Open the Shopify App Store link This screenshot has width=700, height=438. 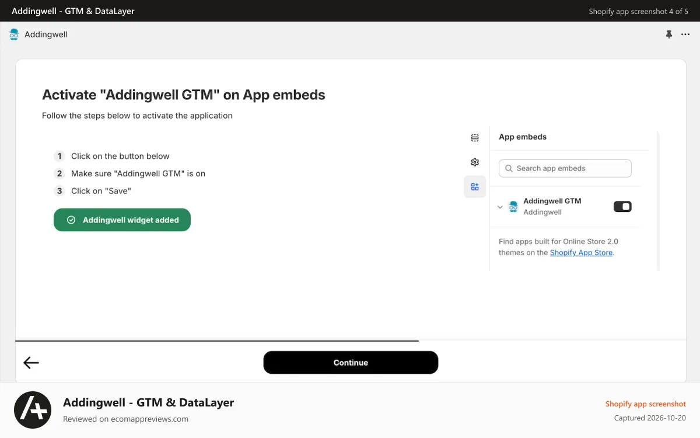click(x=582, y=252)
